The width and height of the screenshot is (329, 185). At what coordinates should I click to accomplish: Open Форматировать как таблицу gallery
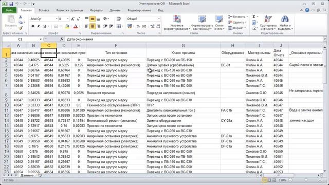pos(202,23)
